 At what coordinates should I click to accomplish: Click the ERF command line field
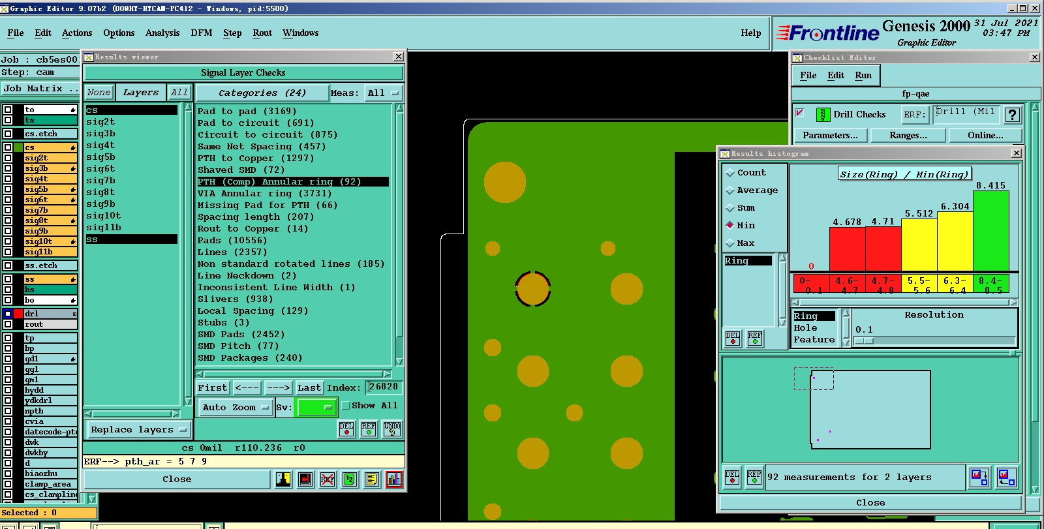click(244, 461)
